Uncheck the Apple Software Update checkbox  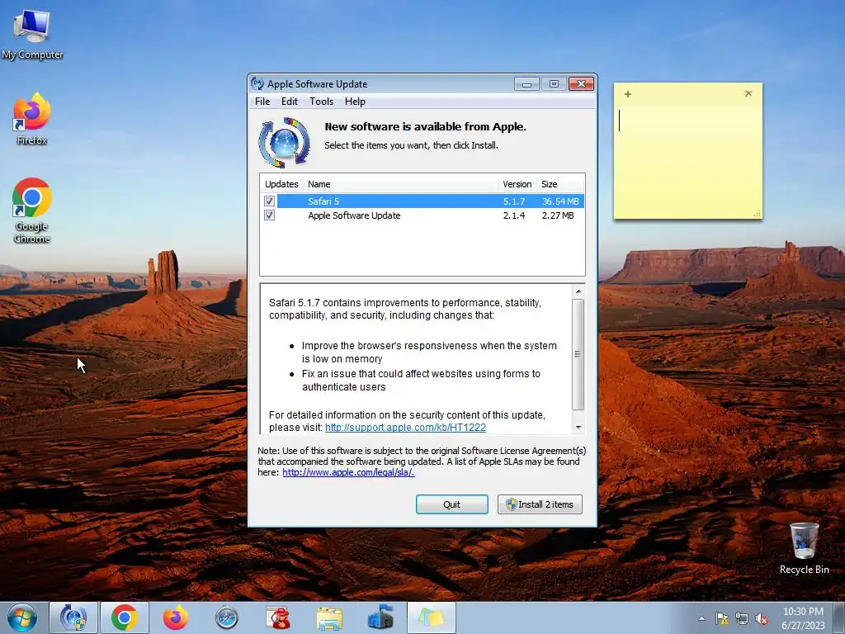pos(270,215)
